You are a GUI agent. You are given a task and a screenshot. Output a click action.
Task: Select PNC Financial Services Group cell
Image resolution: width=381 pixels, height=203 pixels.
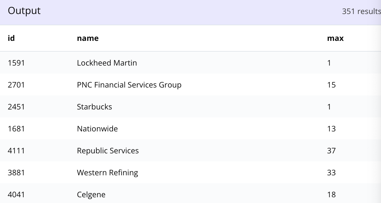tap(129, 85)
